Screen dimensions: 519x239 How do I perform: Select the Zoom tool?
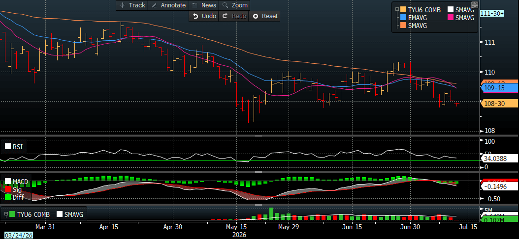[235, 5]
